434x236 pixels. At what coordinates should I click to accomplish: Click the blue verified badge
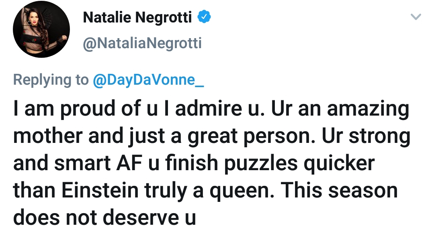(x=204, y=16)
